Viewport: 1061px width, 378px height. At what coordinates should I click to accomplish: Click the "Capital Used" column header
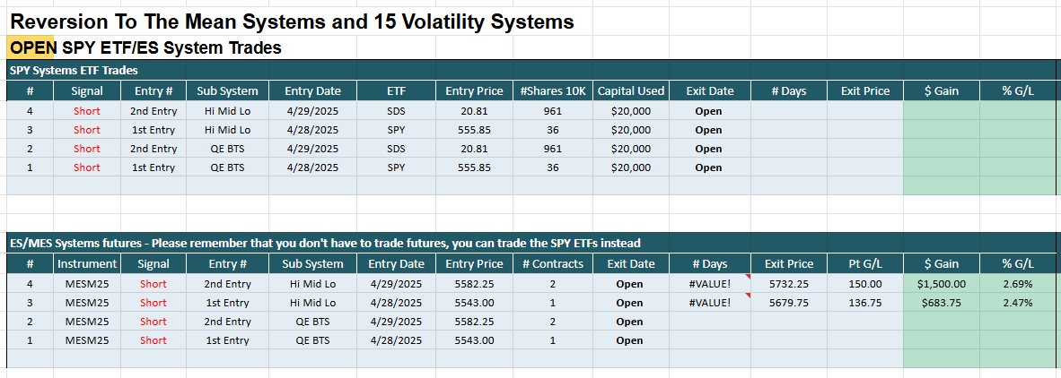click(631, 90)
